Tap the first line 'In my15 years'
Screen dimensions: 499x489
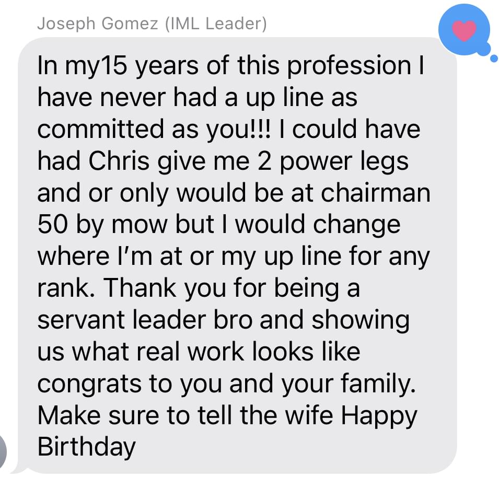[118, 66]
